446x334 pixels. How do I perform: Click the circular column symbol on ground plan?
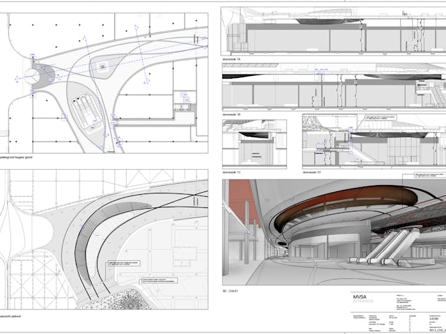33,77
